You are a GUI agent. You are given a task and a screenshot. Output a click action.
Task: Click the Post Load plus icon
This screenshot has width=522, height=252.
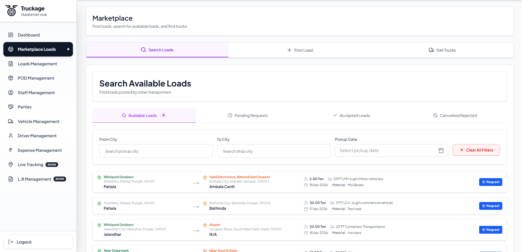click(289, 50)
